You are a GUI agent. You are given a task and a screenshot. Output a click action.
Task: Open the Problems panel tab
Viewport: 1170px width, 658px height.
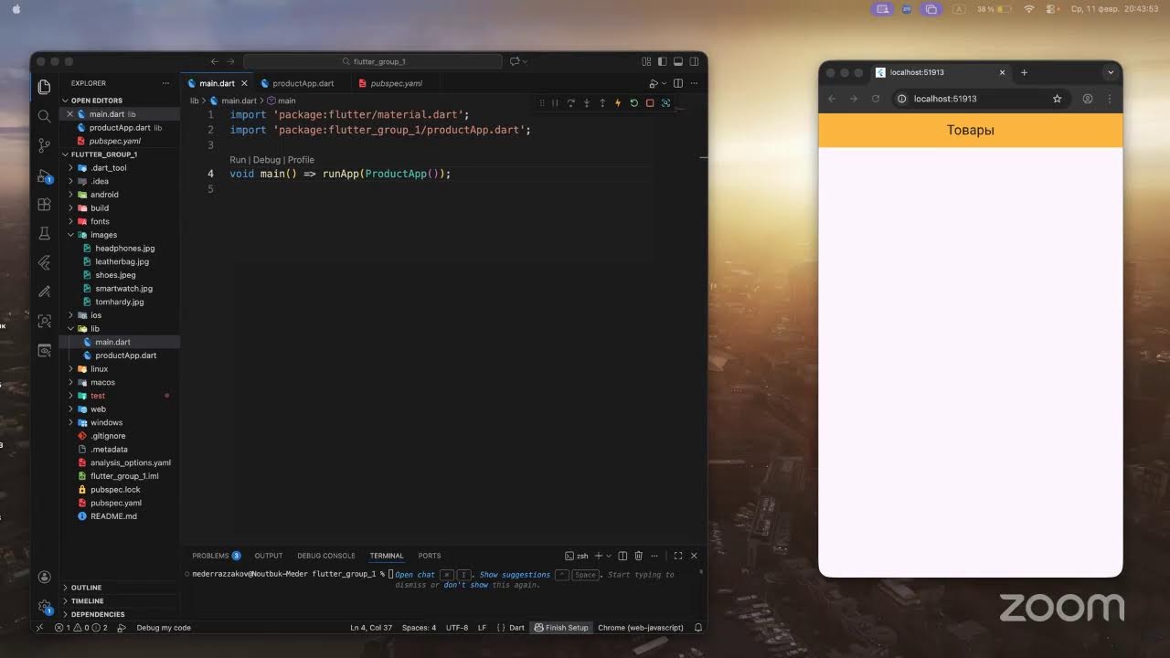click(x=216, y=556)
